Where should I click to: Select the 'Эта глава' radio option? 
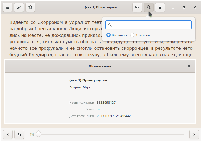132,35
